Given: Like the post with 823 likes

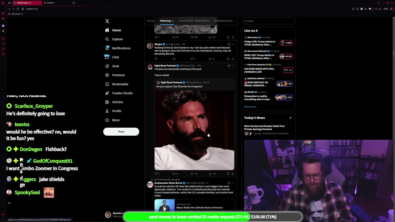Looking at the screenshot, I should coord(194,37).
